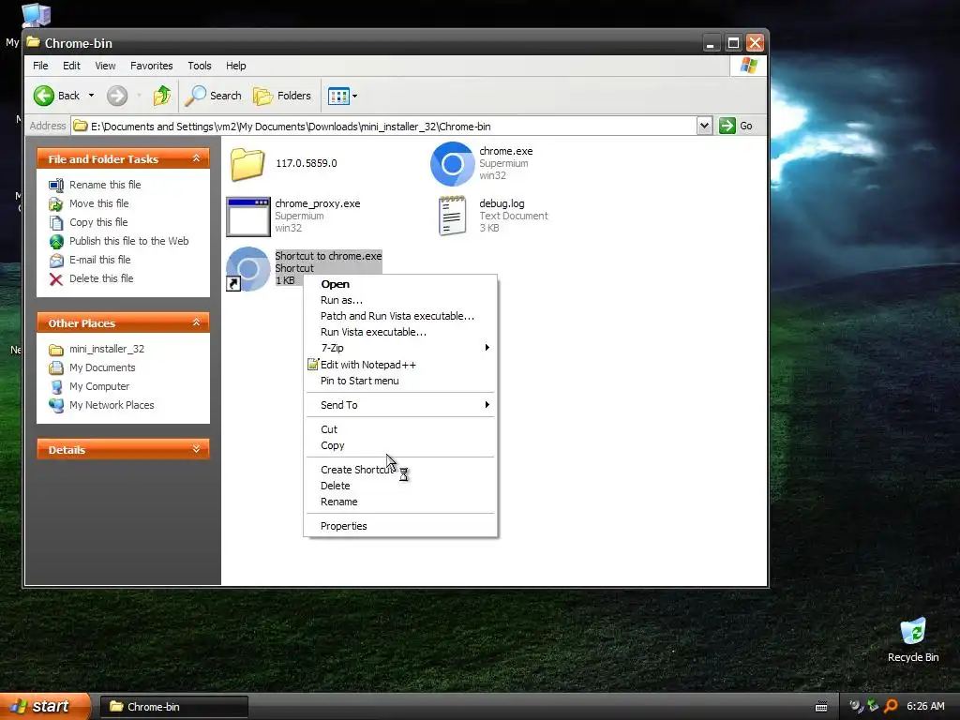Click the address path field
The width and height of the screenshot is (960, 720).
pyautogui.click(x=383, y=127)
